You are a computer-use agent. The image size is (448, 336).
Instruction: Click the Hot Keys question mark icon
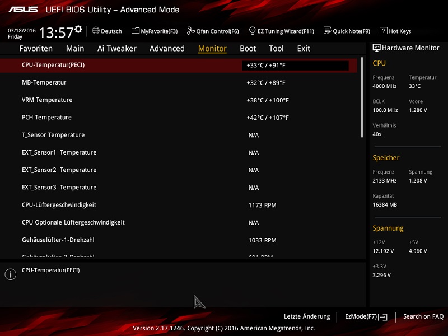383,31
